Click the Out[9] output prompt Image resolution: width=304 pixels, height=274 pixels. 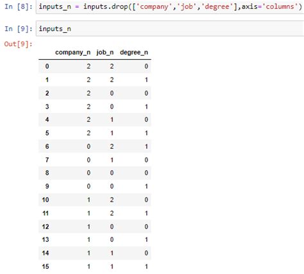coord(18,44)
